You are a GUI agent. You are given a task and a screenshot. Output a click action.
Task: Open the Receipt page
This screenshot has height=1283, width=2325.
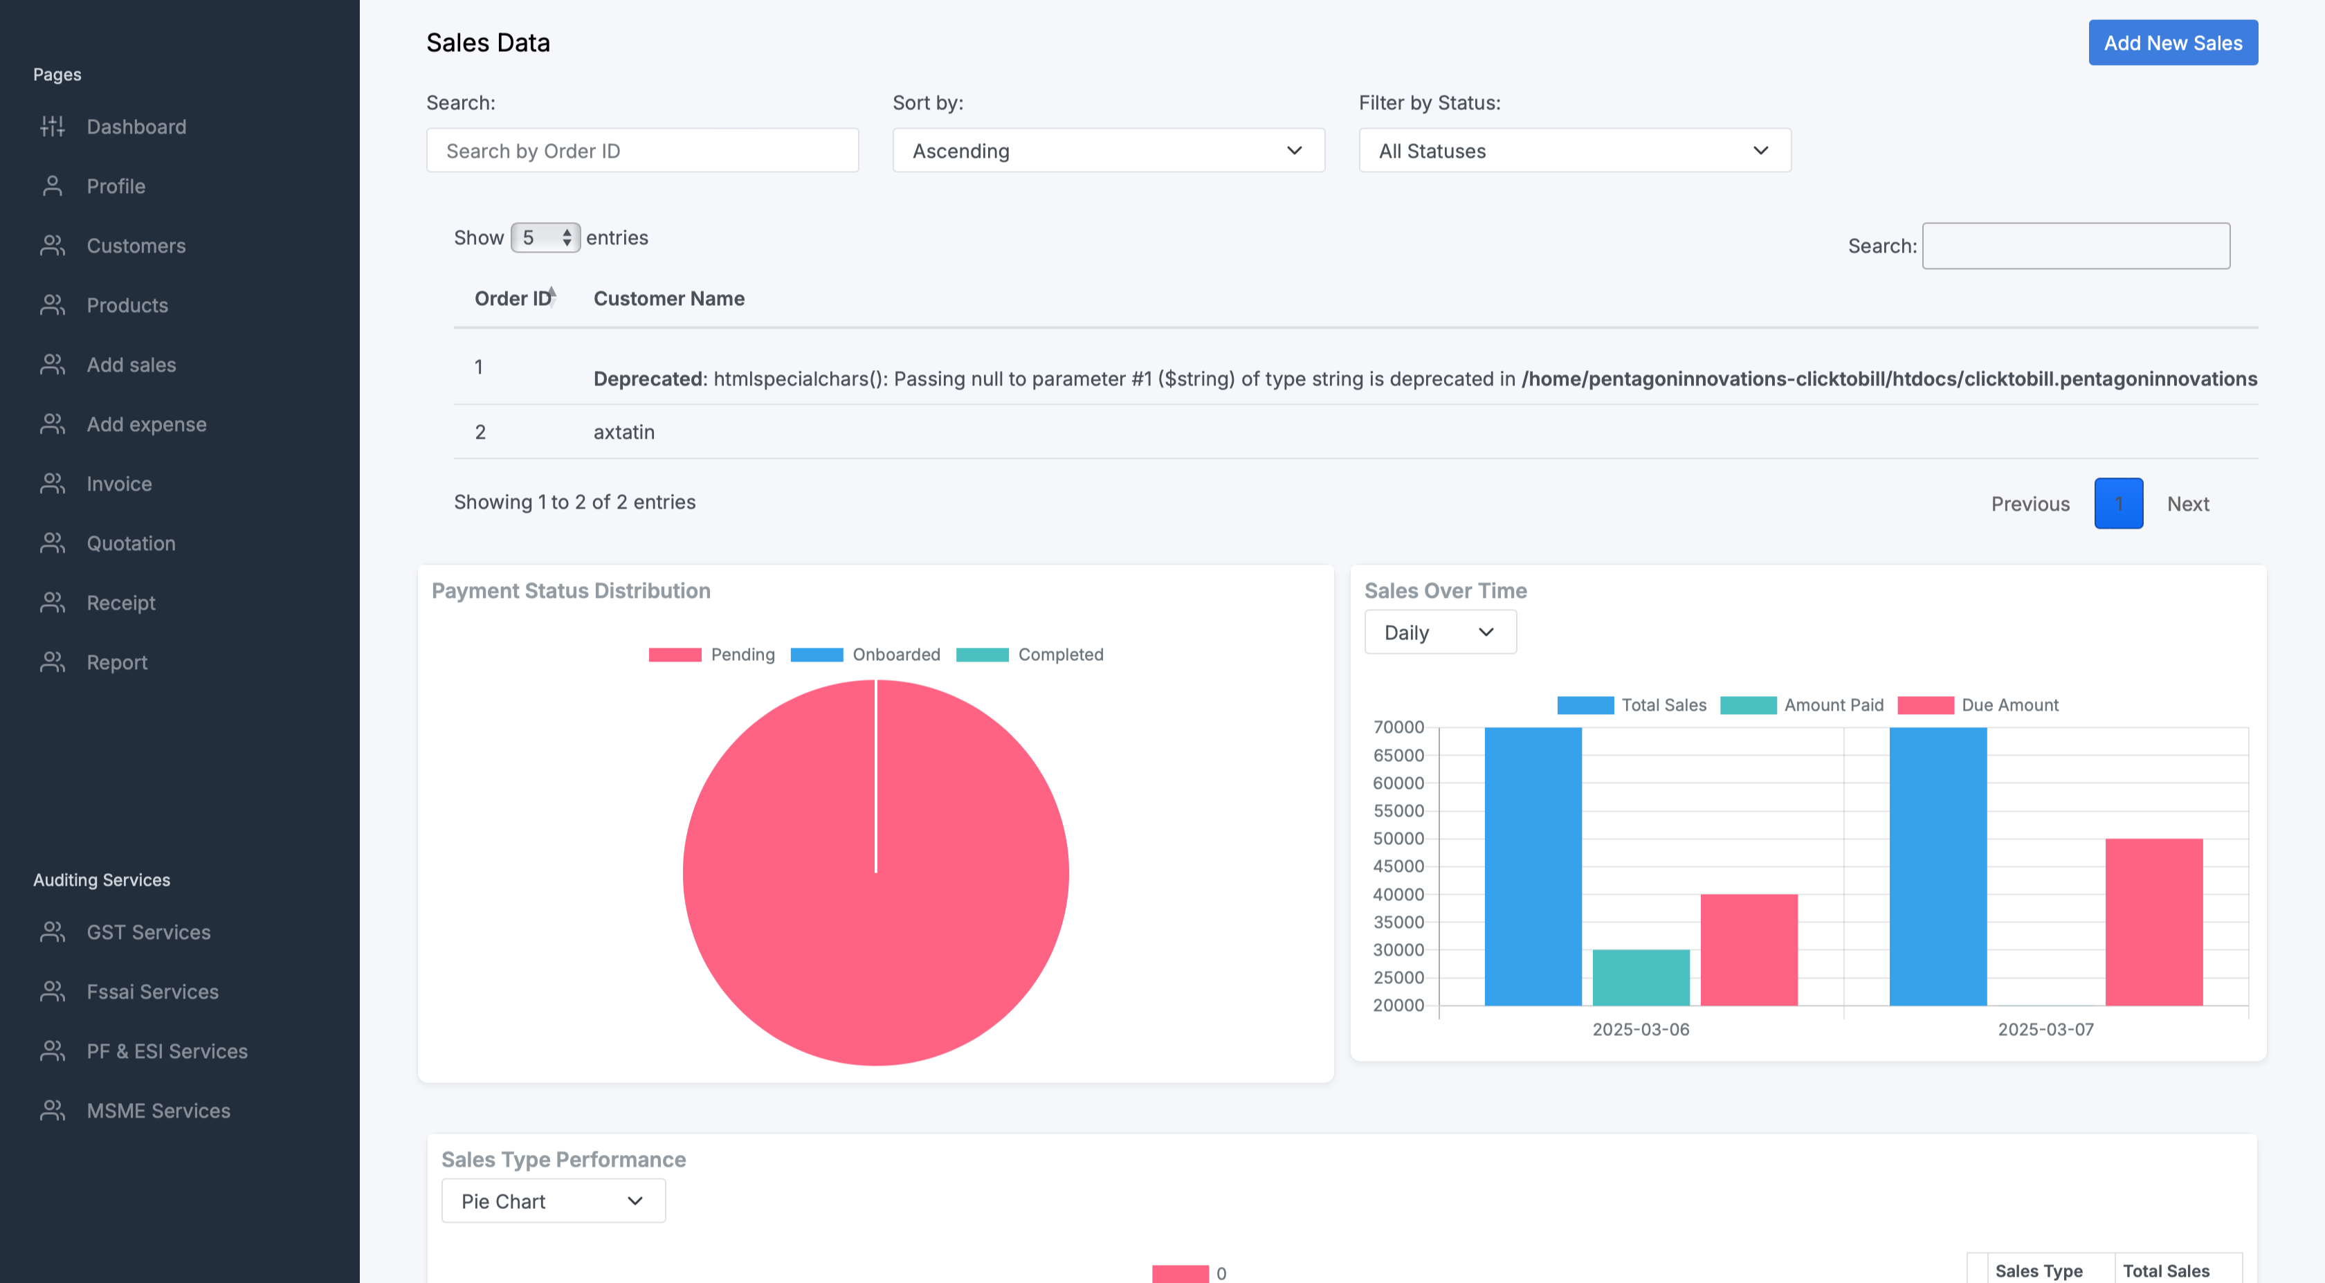(x=121, y=603)
